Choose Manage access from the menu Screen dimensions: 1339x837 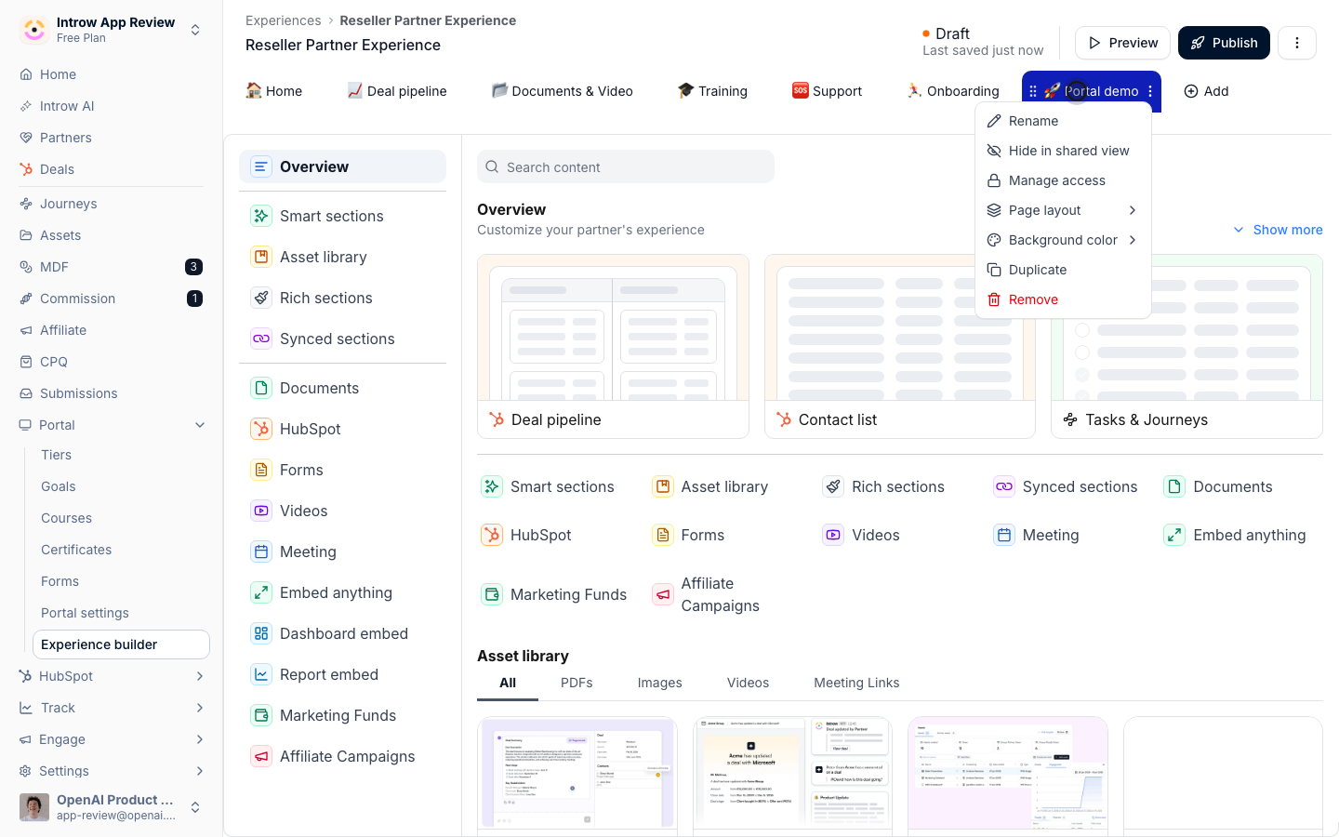tap(1063, 180)
